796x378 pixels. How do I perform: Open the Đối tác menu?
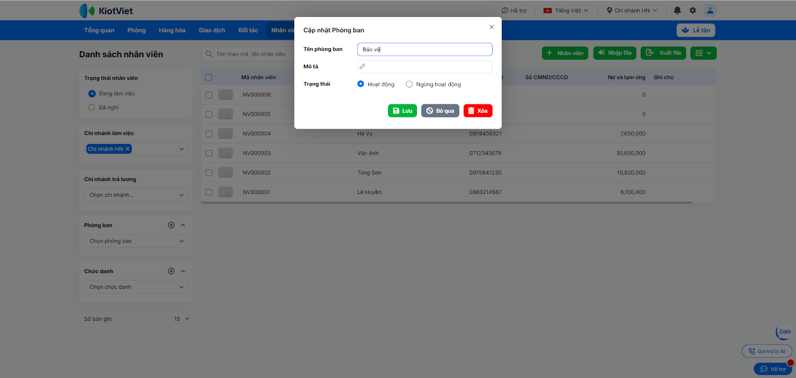tap(248, 30)
